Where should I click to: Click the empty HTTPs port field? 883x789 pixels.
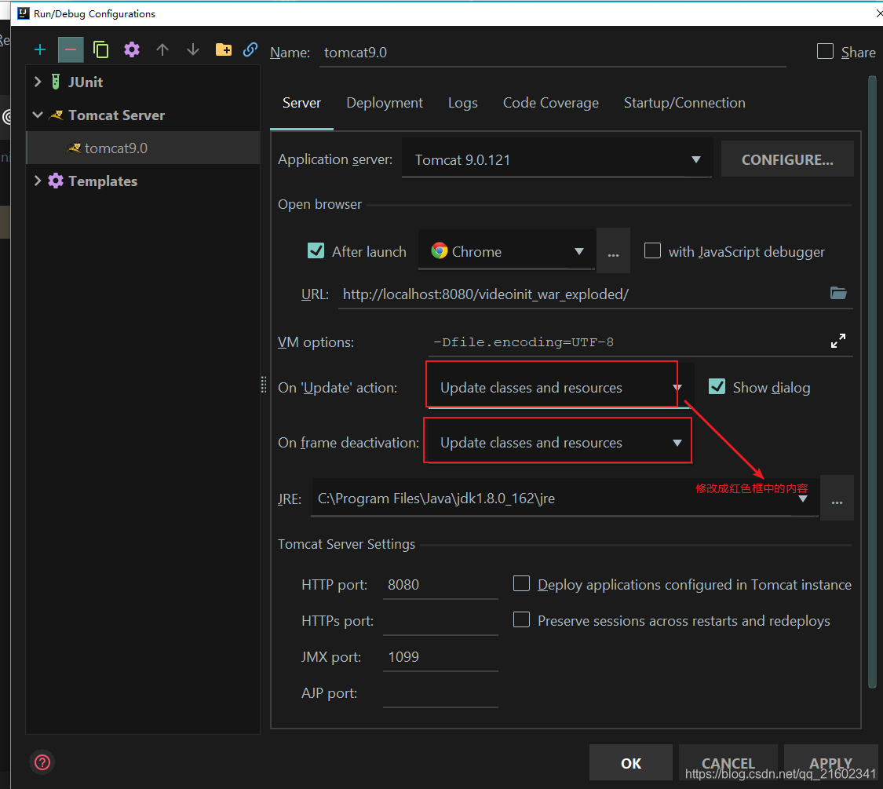[440, 621]
